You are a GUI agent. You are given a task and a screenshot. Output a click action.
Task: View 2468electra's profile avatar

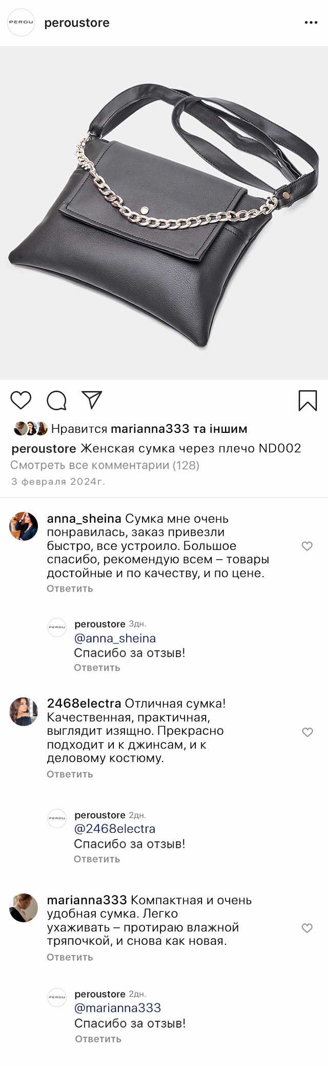(24, 712)
